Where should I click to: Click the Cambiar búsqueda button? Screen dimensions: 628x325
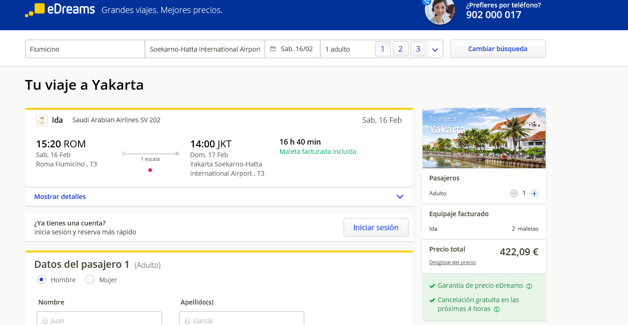498,49
